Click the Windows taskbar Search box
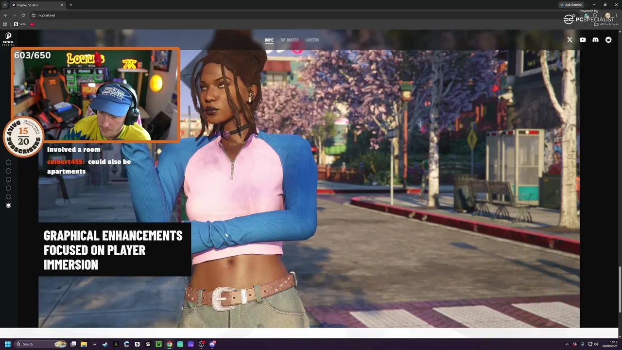This screenshot has height=350, width=622. [x=40, y=344]
